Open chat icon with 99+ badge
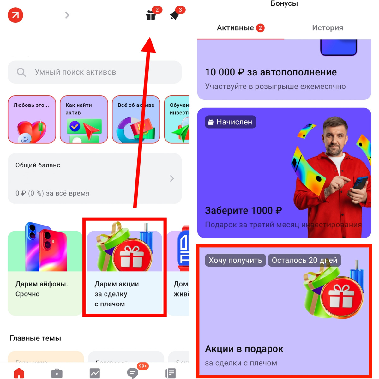Viewport: 379px width, 379px height. (133, 373)
